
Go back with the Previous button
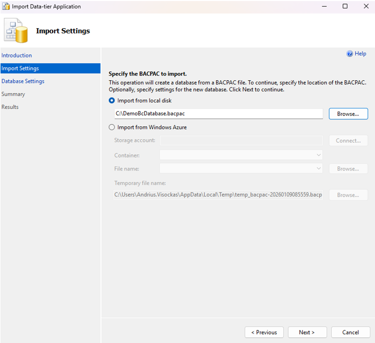[264, 332]
